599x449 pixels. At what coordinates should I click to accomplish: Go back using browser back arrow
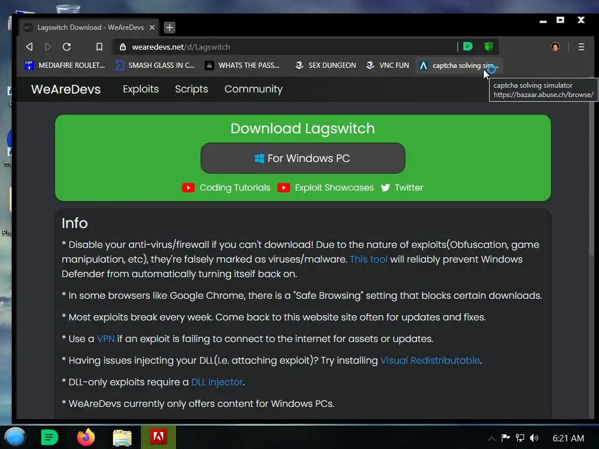[x=29, y=47]
